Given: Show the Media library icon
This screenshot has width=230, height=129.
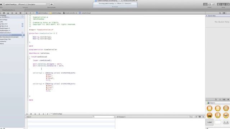Looking at the screenshot, I should coord(228,100).
